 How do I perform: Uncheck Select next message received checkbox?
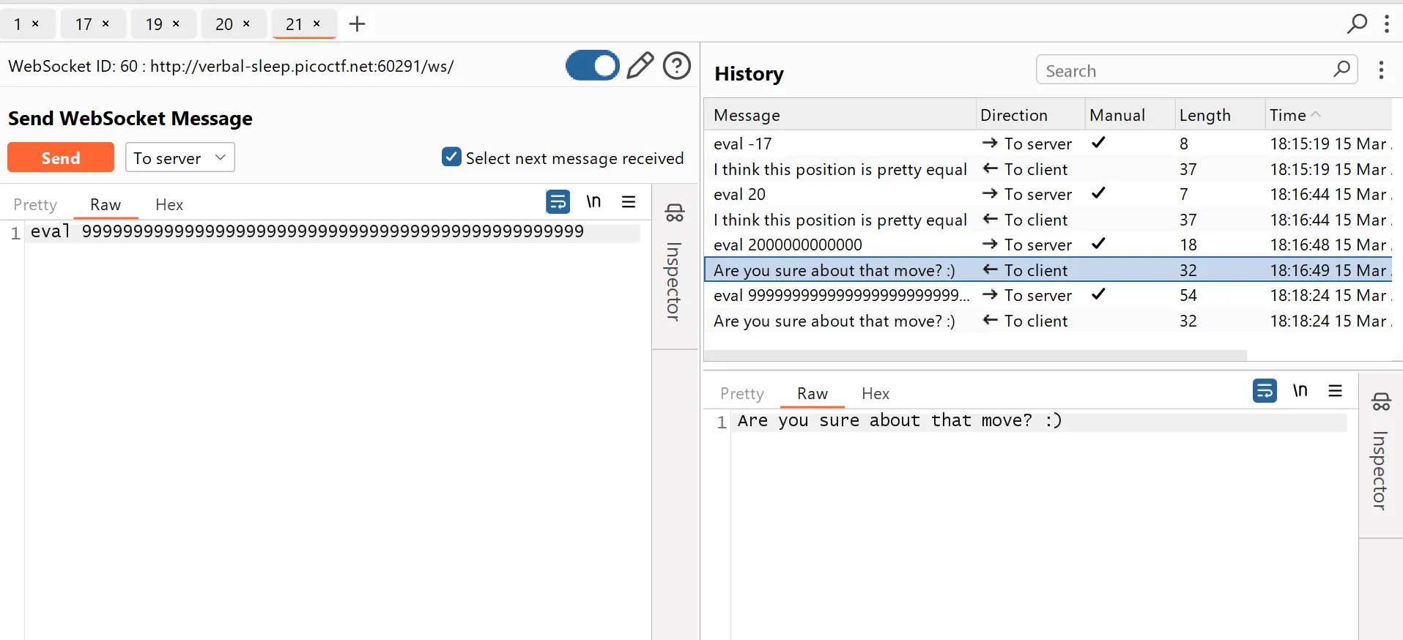click(451, 157)
